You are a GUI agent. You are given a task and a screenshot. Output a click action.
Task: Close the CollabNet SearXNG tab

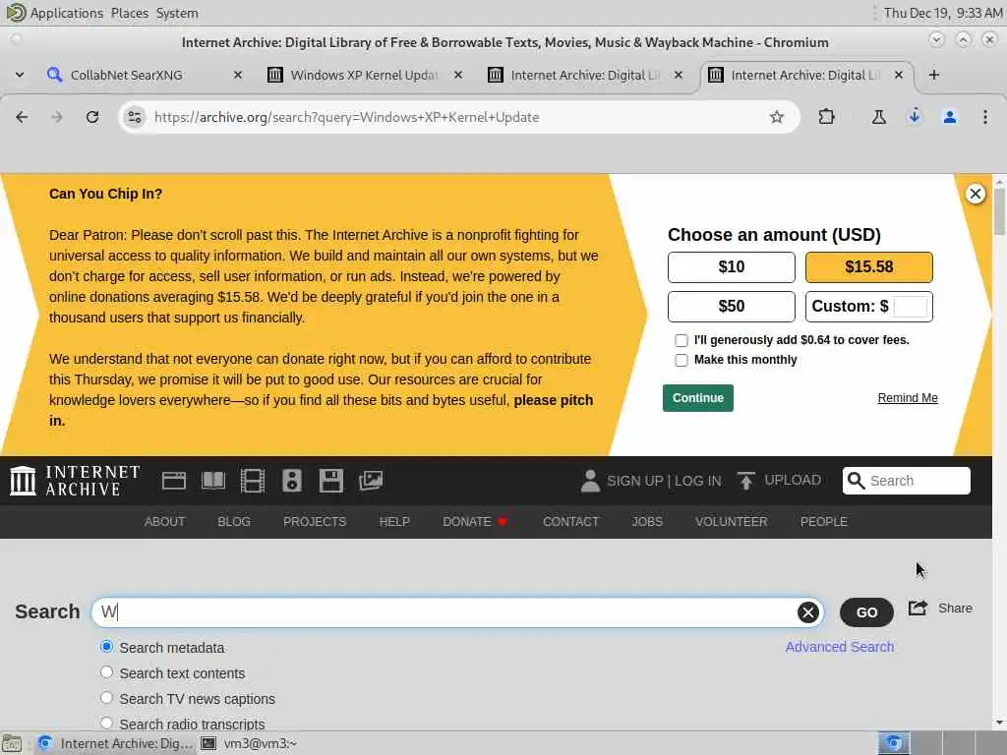click(238, 75)
